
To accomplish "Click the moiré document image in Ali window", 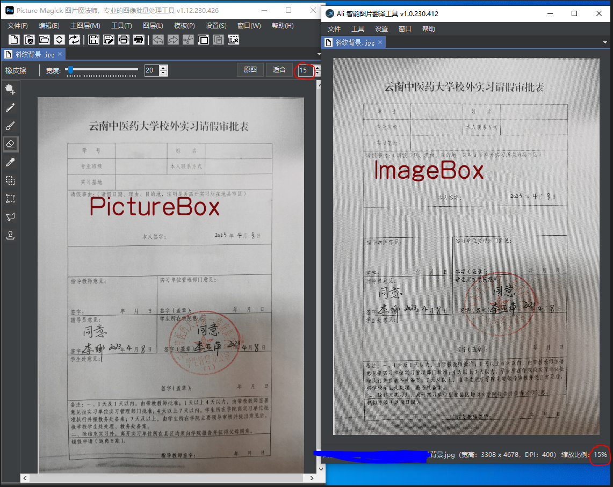I will tap(466, 246).
